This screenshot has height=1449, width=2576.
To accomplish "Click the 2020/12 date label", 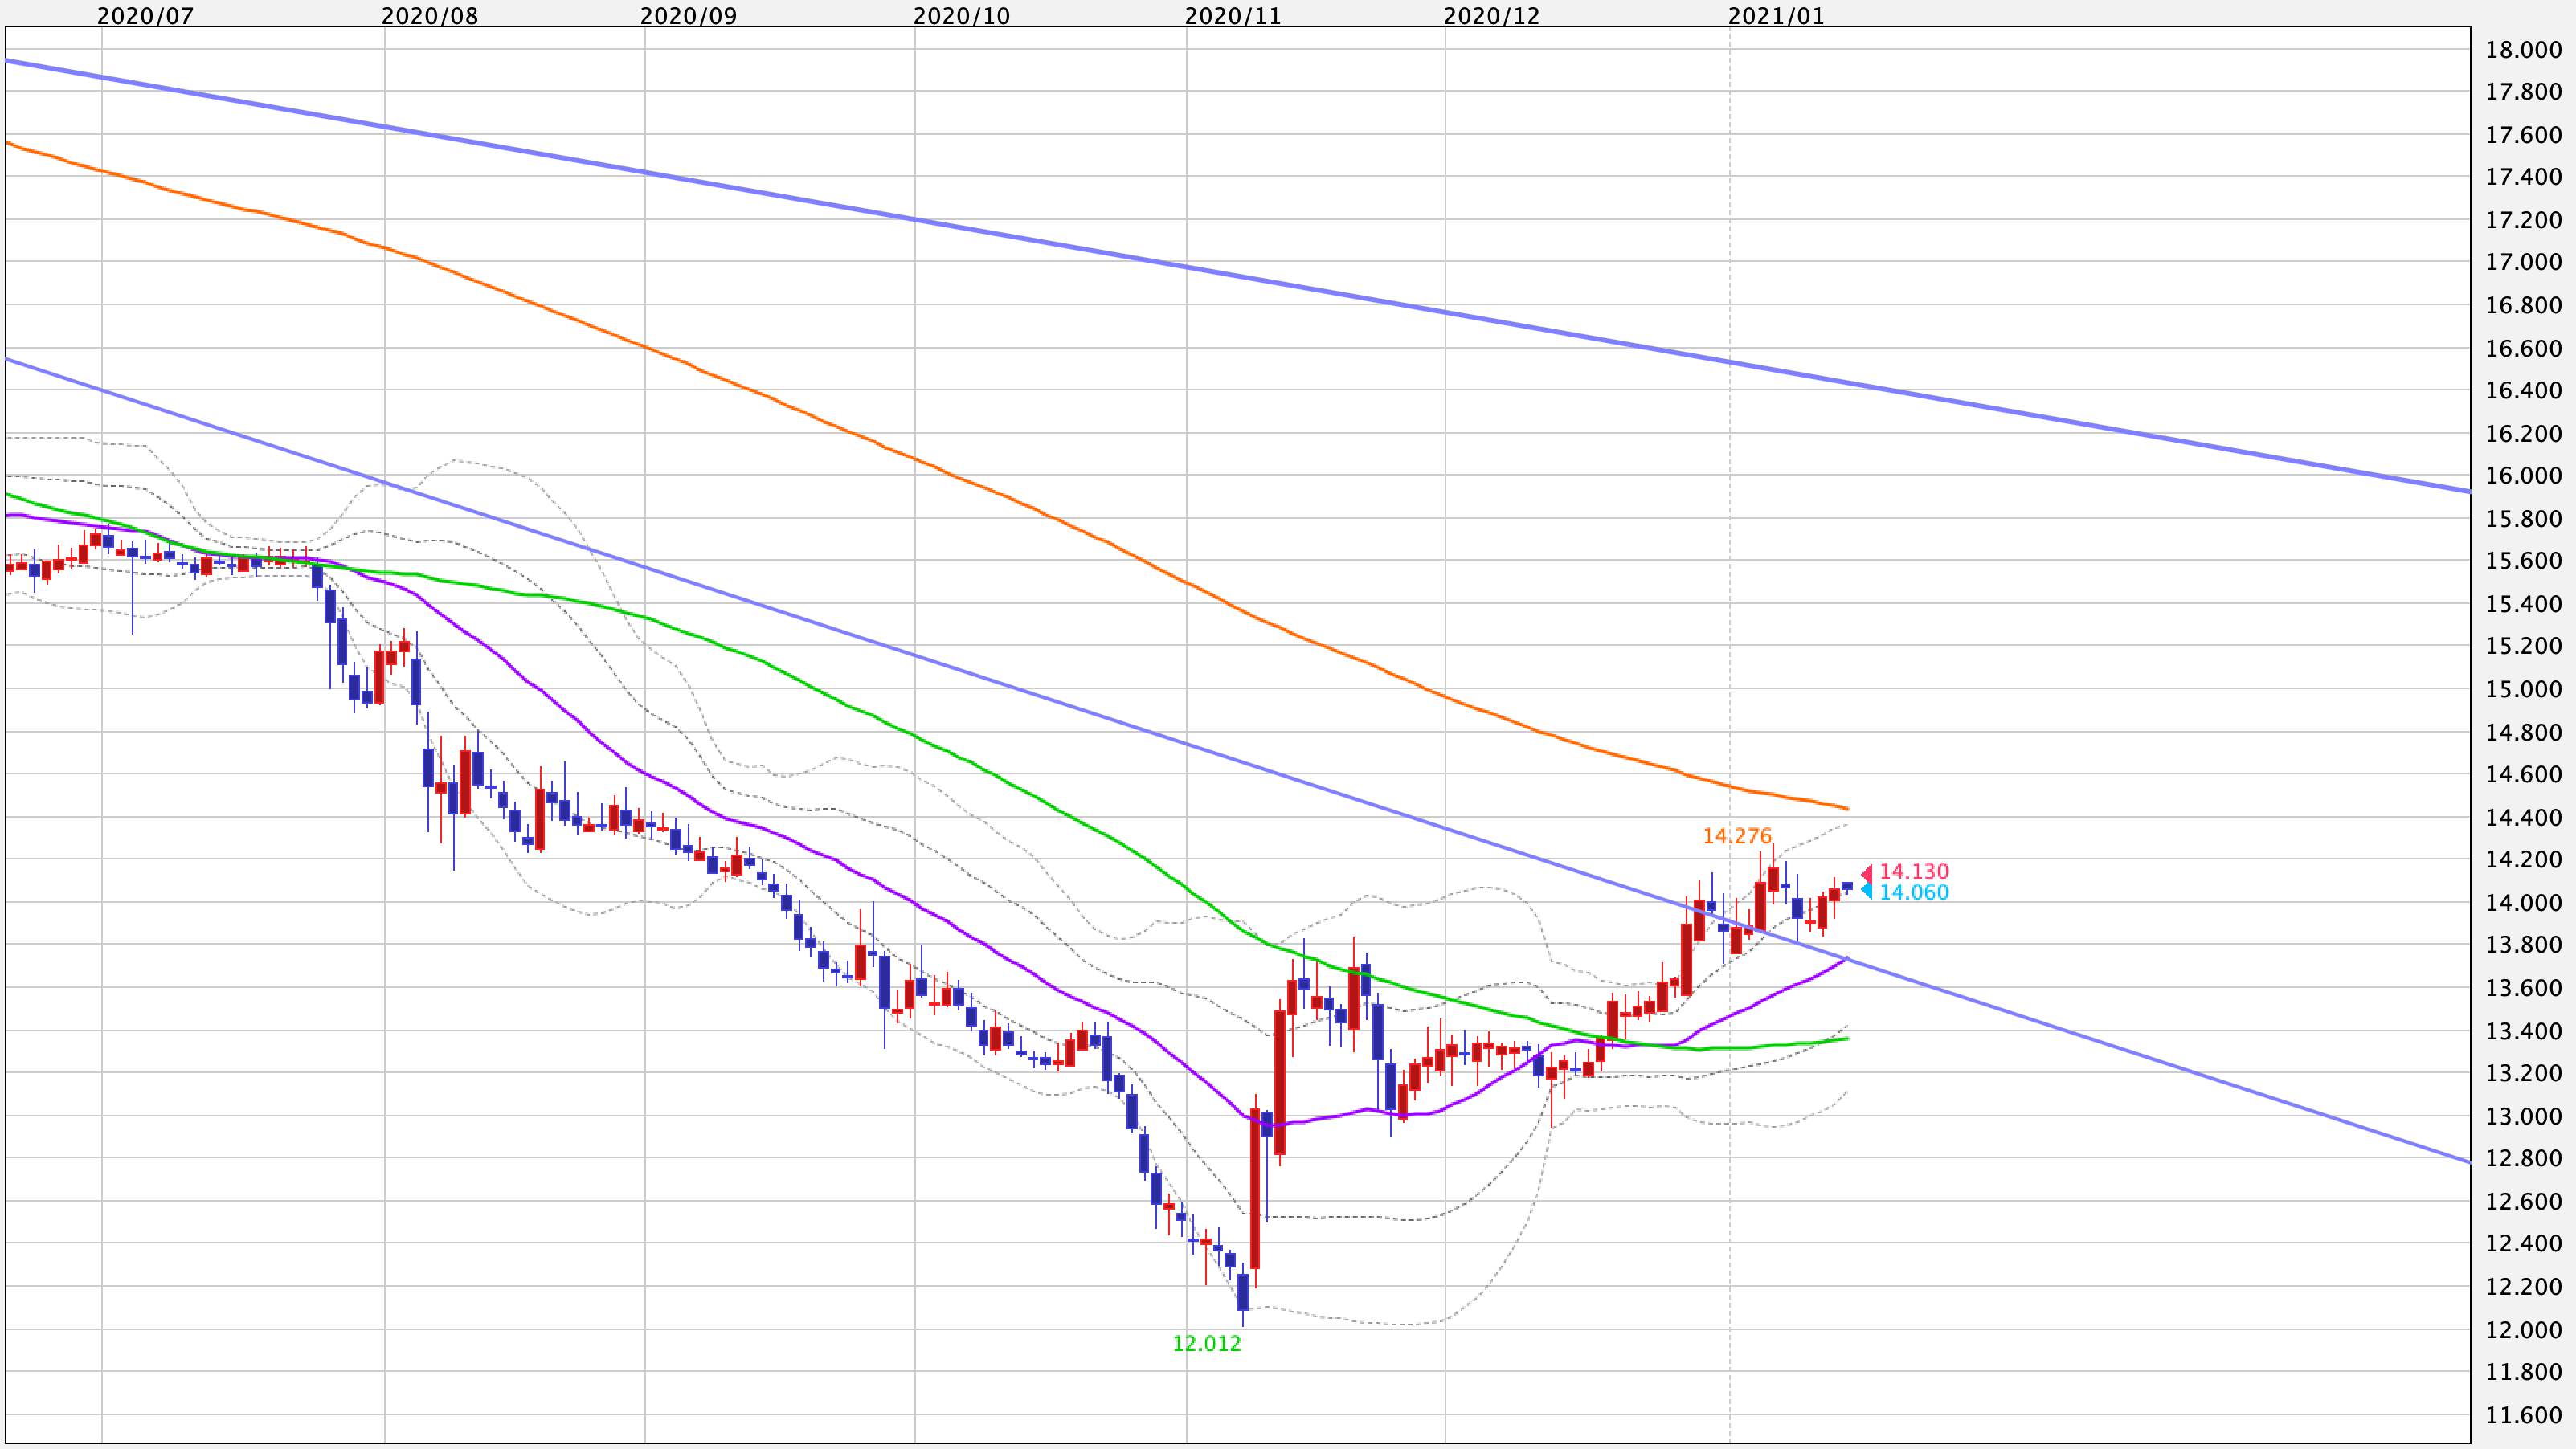I will (1492, 16).
